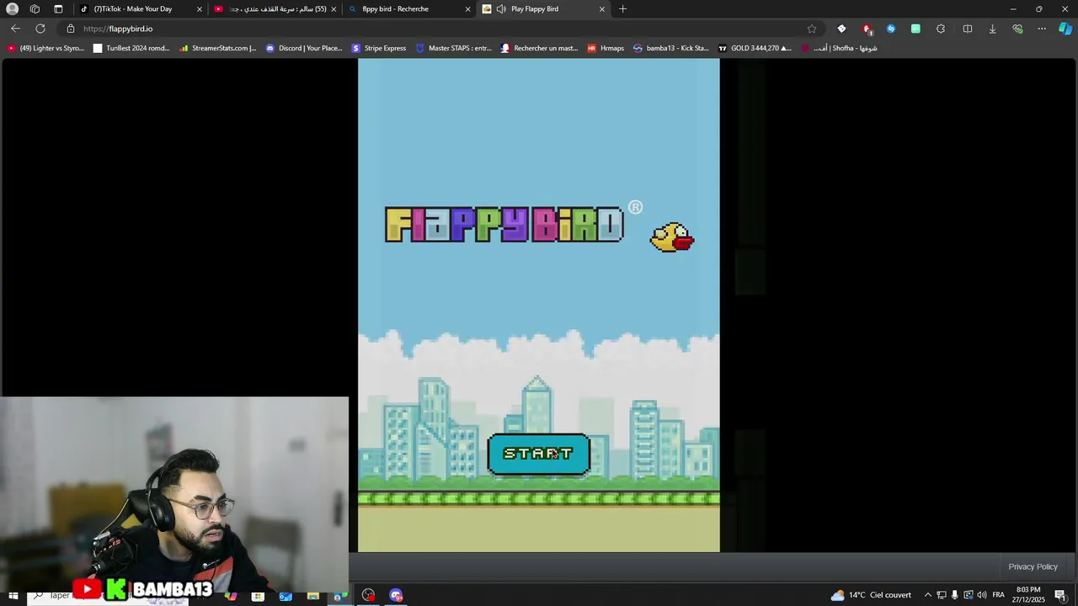Open the browser profile avatar
The width and height of the screenshot is (1078, 606).
click(x=12, y=8)
